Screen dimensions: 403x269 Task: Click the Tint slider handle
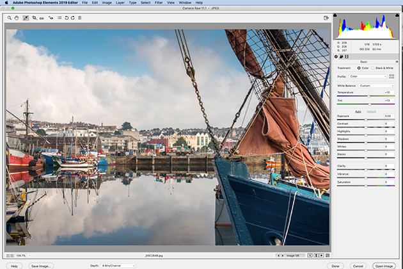coord(370,104)
